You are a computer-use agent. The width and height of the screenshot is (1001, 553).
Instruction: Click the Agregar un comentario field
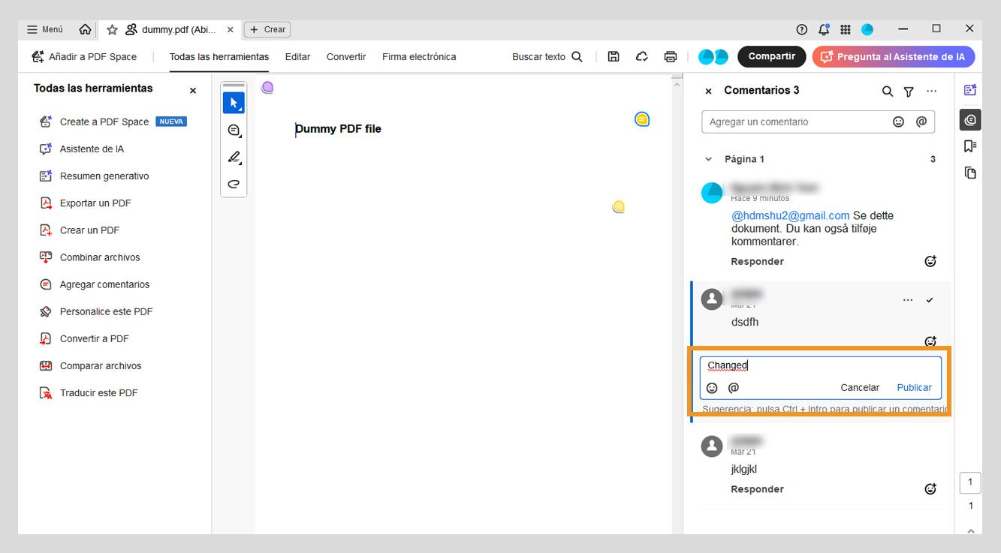pos(818,122)
